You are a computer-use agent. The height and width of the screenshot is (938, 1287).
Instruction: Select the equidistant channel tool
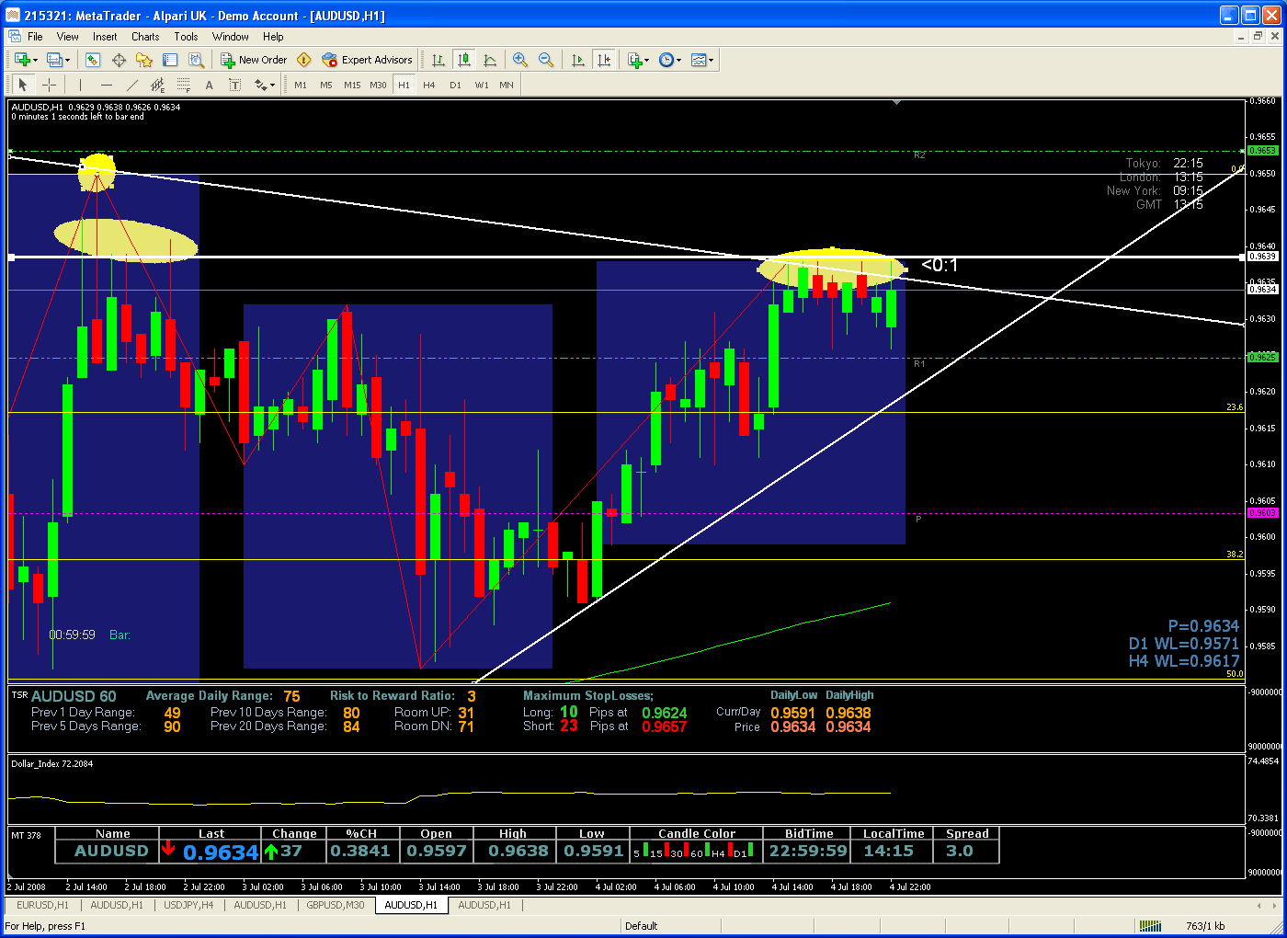tap(157, 85)
